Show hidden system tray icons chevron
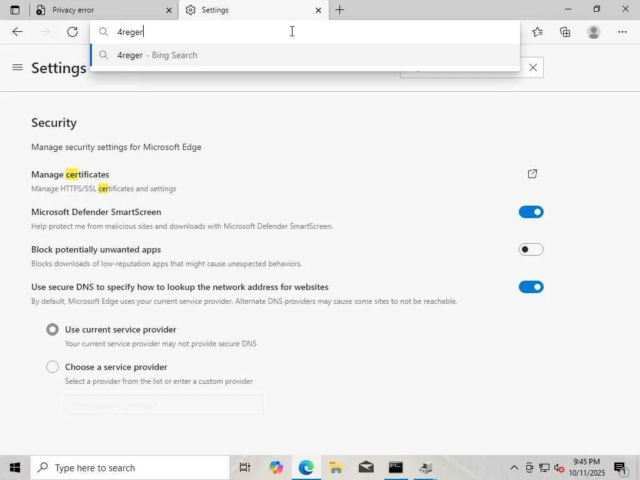The image size is (640, 480). click(514, 467)
